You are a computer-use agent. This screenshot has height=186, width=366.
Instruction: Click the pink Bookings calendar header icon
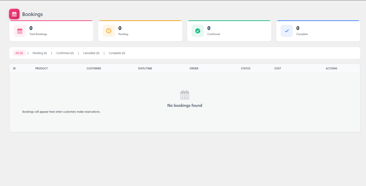(x=14, y=14)
